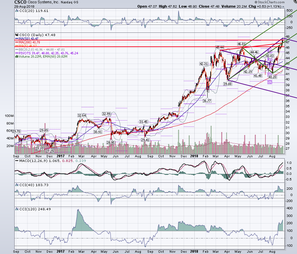Click the black line marker beside MACD(12,26,9)
This screenshot has width=297, height=254.
coord(17,161)
